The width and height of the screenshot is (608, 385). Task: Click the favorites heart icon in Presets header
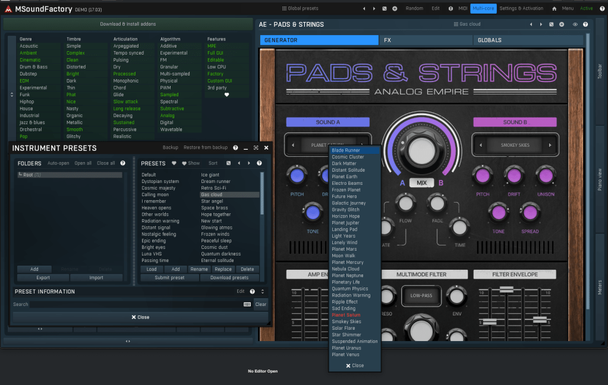pyautogui.click(x=174, y=163)
